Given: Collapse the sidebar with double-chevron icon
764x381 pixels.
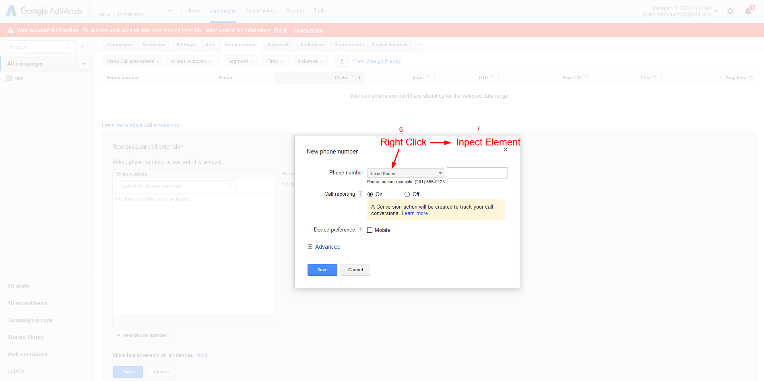Looking at the screenshot, I should point(83,47).
